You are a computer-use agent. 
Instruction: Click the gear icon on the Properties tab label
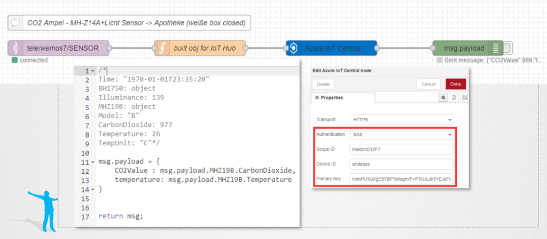(317, 98)
